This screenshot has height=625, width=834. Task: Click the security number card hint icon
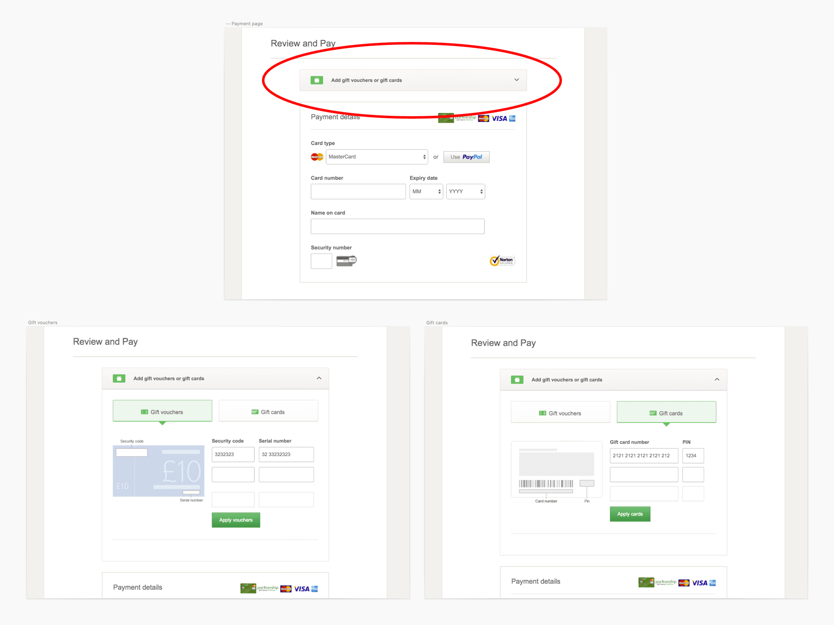tap(346, 260)
